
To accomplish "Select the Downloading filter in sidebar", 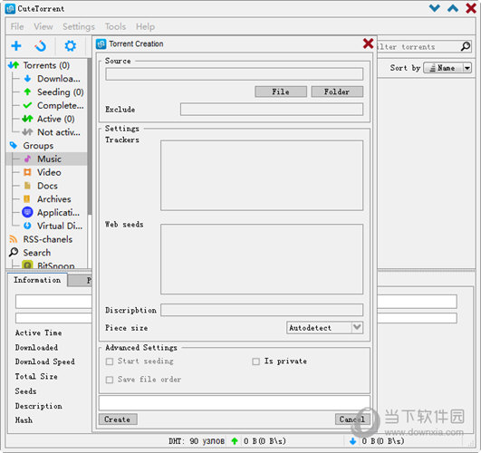I will click(59, 79).
